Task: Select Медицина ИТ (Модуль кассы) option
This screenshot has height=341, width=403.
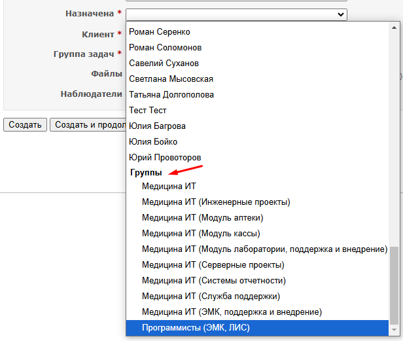Action: click(201, 234)
